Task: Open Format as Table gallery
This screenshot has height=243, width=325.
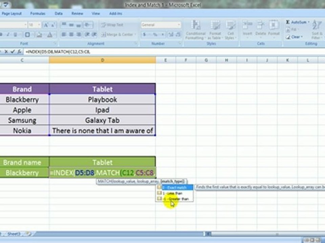Action: (215, 30)
